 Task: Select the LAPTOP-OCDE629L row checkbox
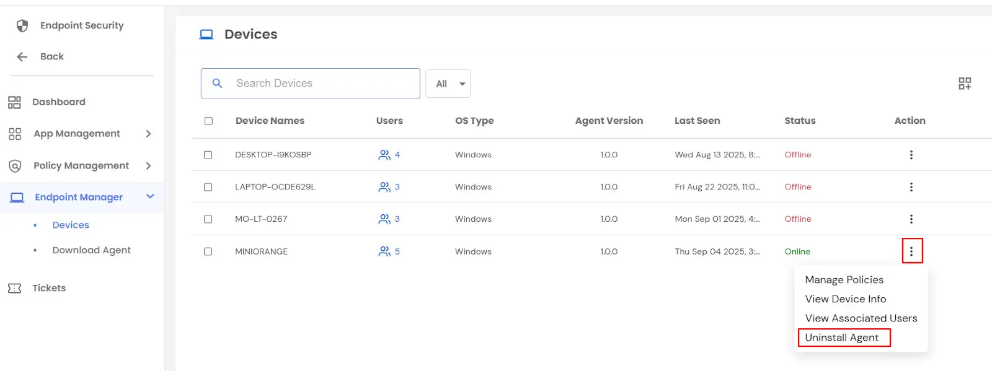tap(208, 187)
